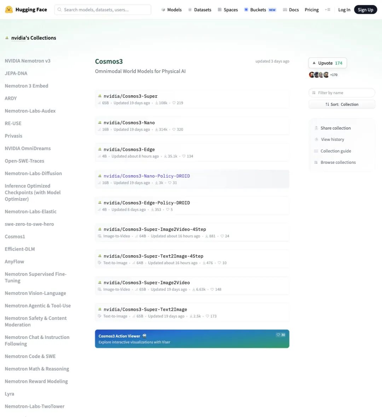Image resolution: width=382 pixels, height=417 pixels.
Task: Select Nemotron-Labs-Audex collection
Action: pos(30,111)
